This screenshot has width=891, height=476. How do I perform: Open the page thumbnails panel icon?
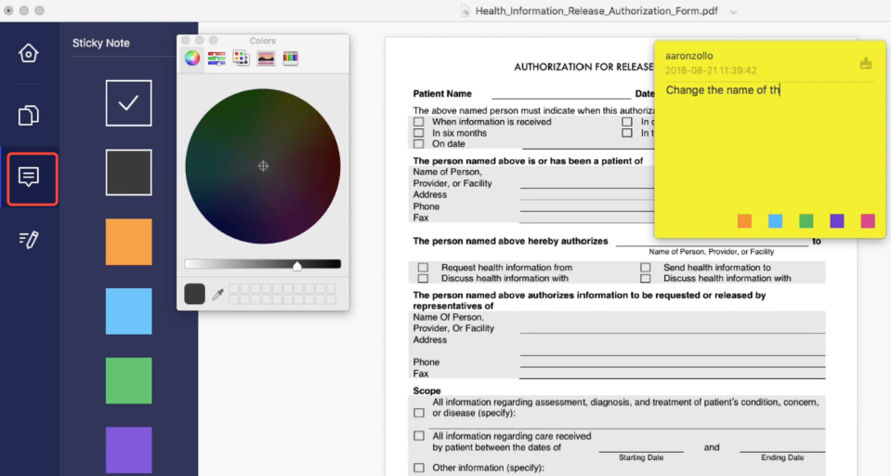click(x=29, y=115)
